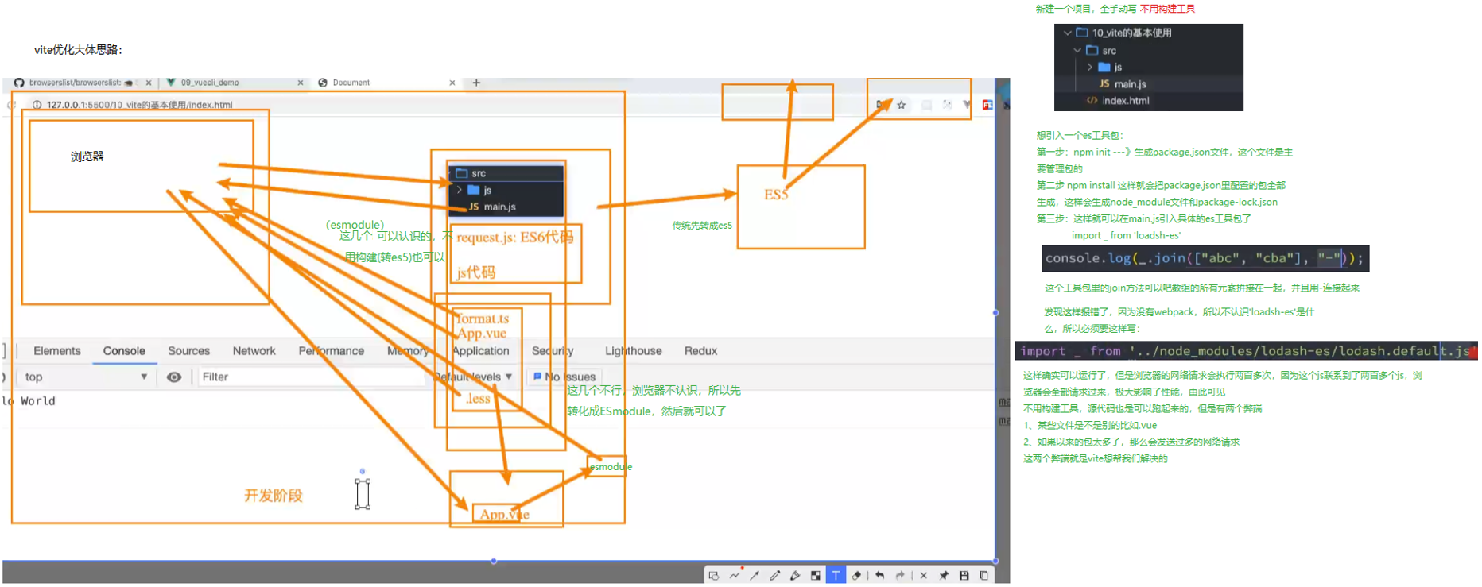1482x587 pixels.
Task: Open the Network DevTools panel
Action: 254,351
